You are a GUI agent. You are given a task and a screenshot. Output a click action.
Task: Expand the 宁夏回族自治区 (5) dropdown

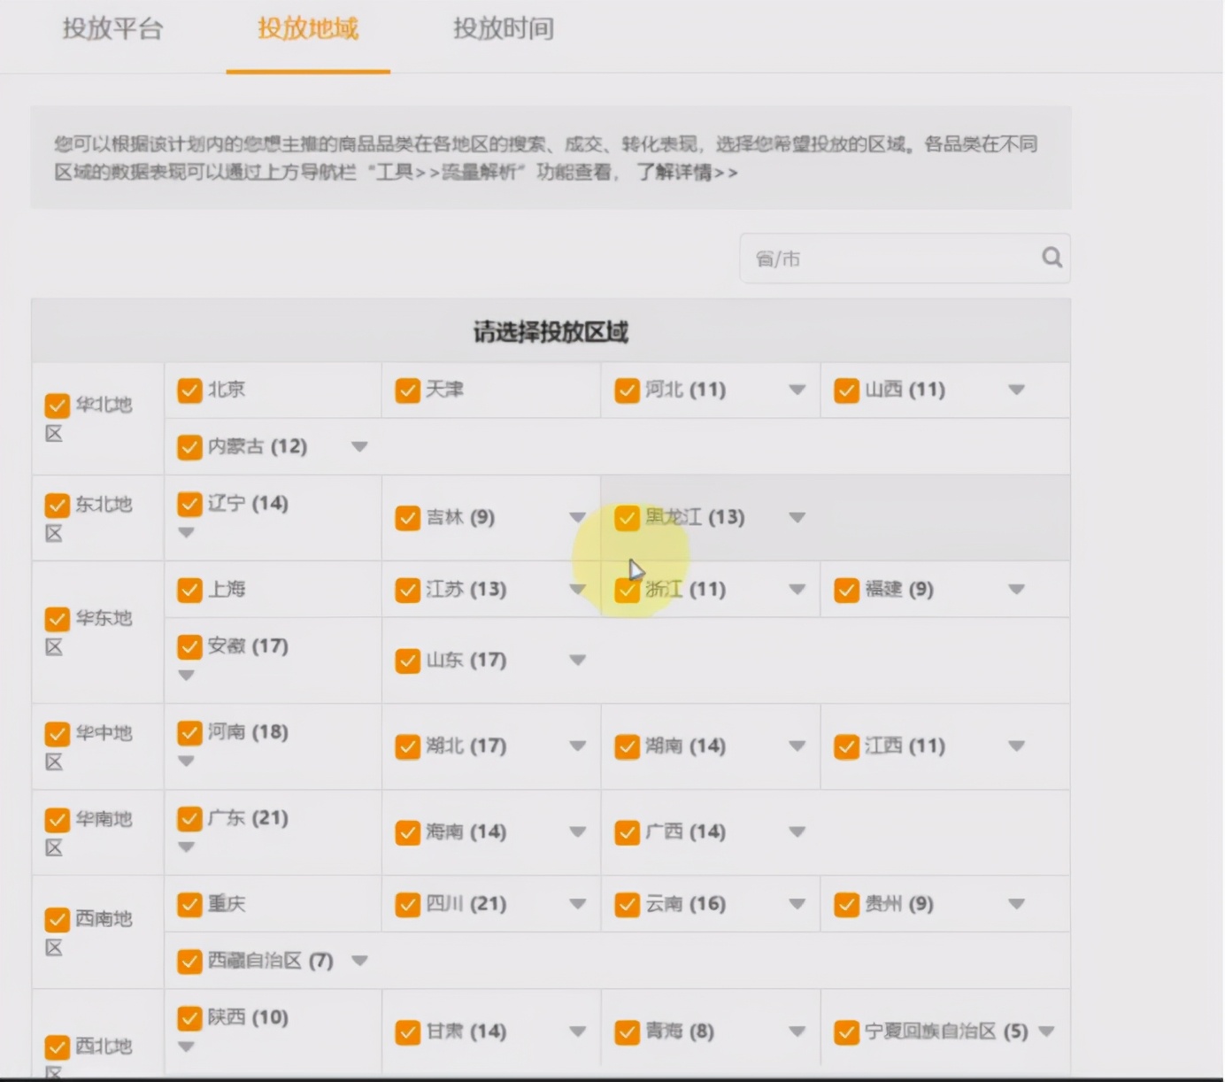point(1047,1031)
